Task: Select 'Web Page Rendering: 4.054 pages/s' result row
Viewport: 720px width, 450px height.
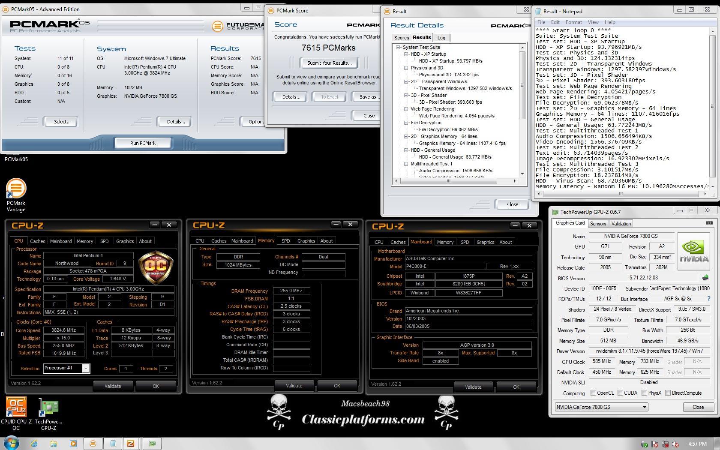Action: pos(456,116)
